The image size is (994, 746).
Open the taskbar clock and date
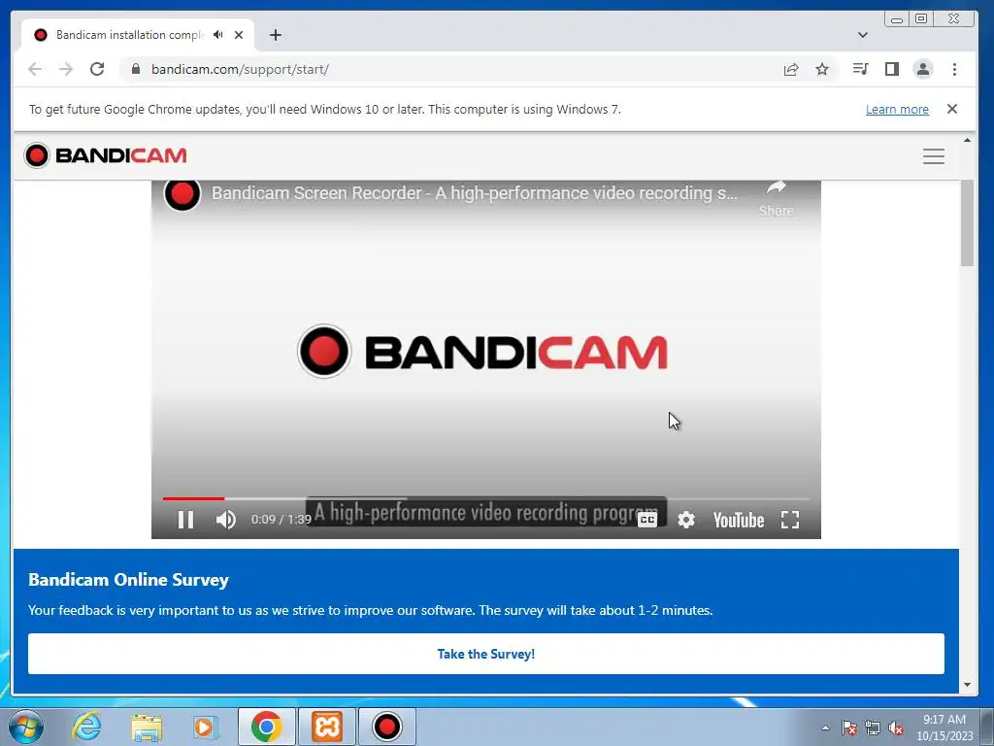944,728
